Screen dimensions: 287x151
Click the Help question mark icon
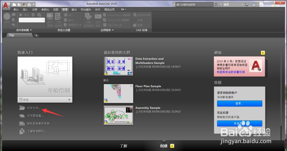[254, 5]
